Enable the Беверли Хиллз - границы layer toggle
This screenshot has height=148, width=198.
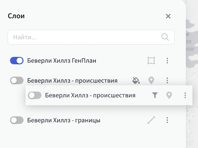pos(17,120)
